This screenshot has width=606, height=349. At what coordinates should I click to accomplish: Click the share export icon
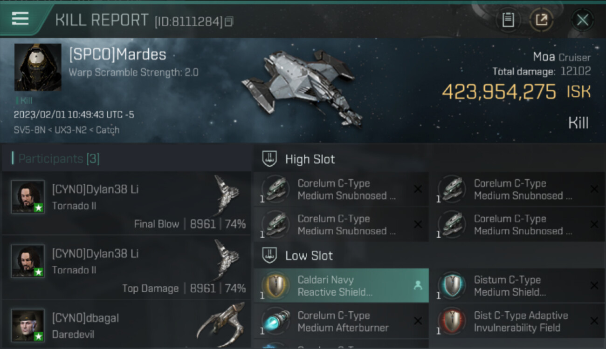coord(541,20)
